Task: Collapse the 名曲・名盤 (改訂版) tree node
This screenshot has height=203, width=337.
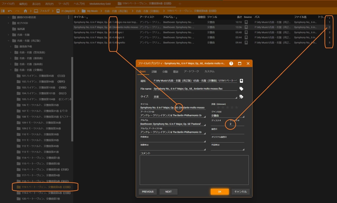Action: click(9, 41)
